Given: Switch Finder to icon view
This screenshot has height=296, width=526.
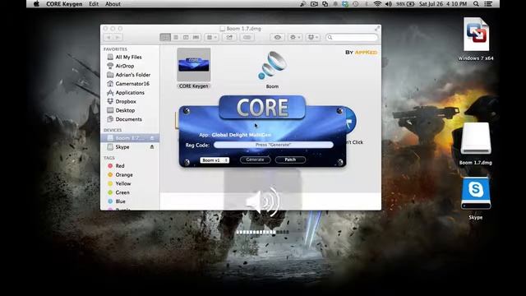Looking at the screenshot, I should pos(165,37).
